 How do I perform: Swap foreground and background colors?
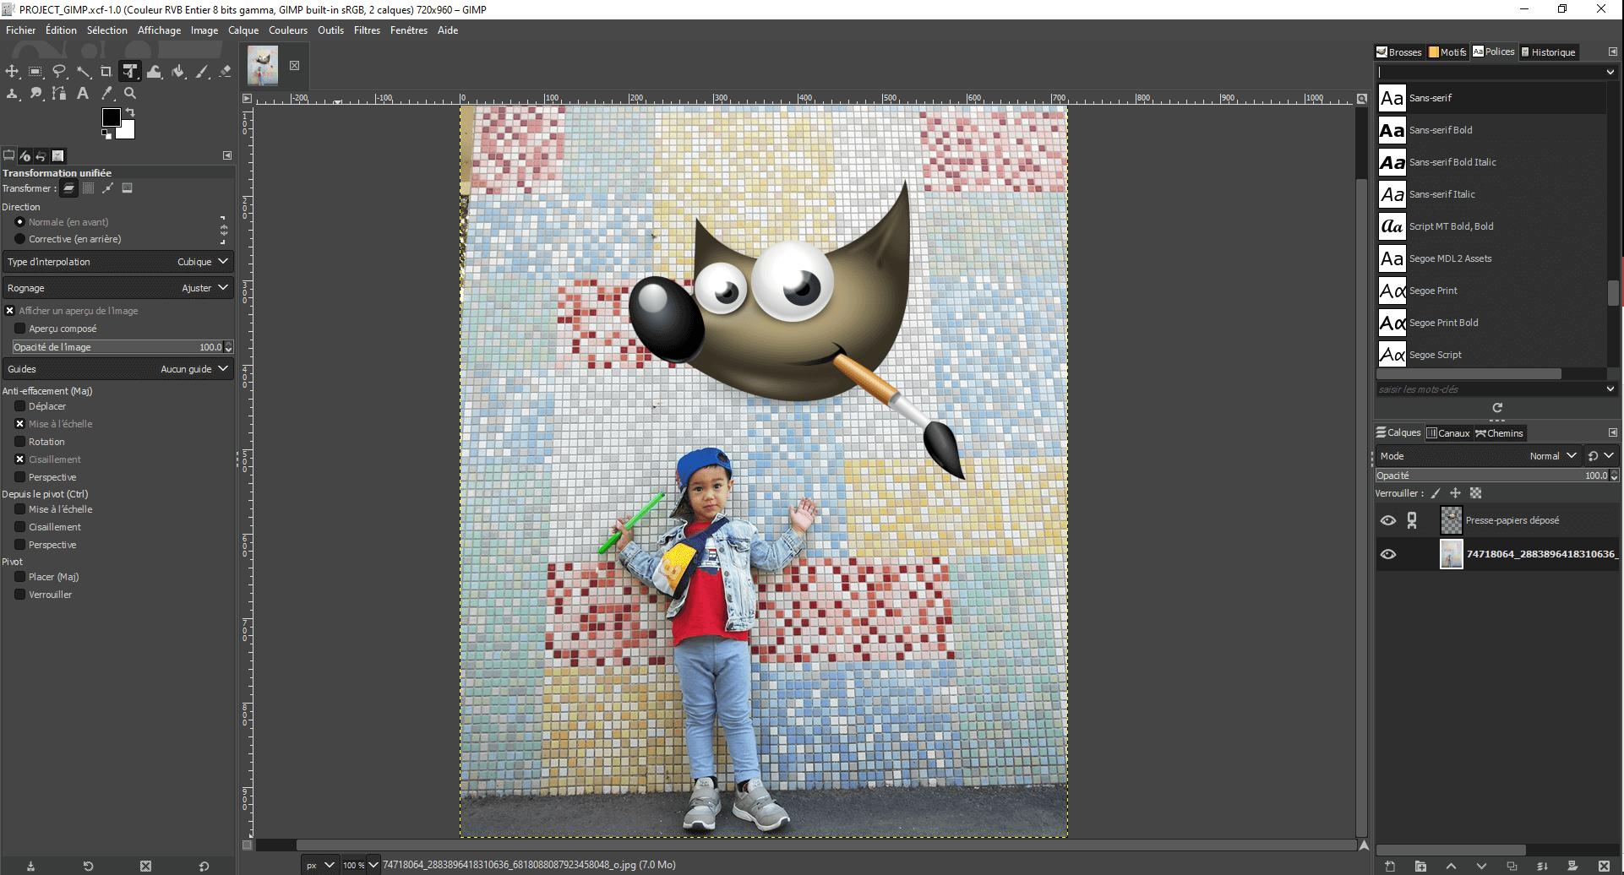(130, 112)
